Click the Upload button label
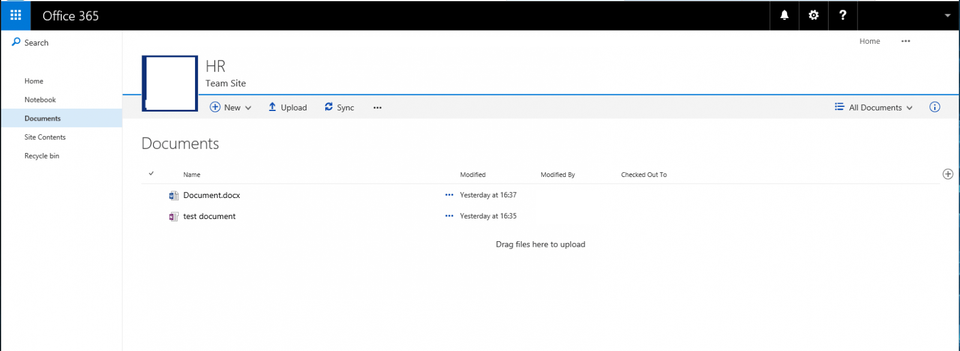The image size is (960, 351). point(294,107)
